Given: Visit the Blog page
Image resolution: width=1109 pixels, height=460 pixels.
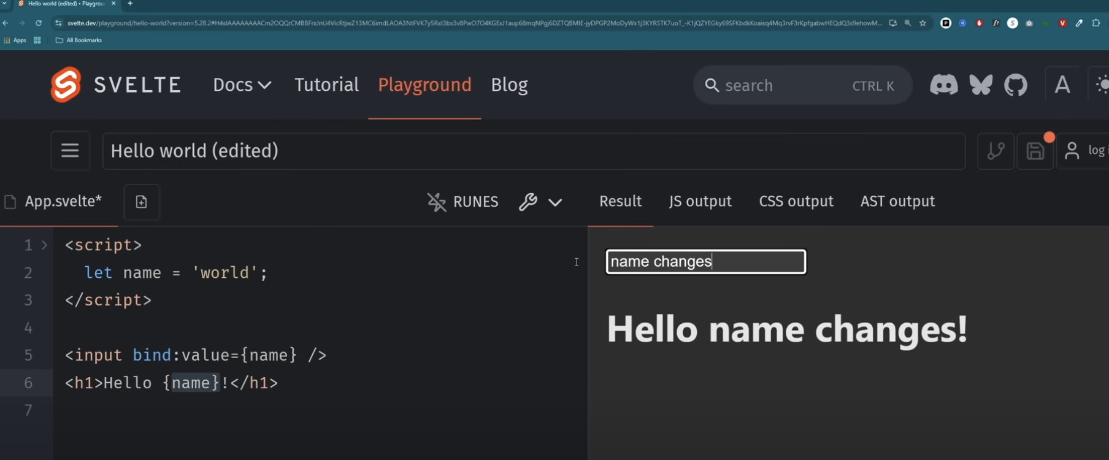Looking at the screenshot, I should tap(509, 85).
